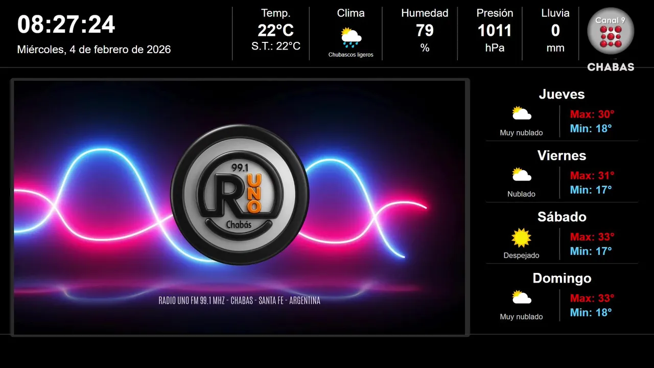This screenshot has width=654, height=368.
Task: Click the S.T.: 22°C feels-like value
Action: (276, 46)
